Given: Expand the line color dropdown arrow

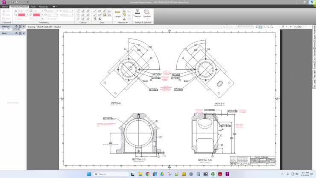Looking at the screenshot, I should tap(42, 15).
